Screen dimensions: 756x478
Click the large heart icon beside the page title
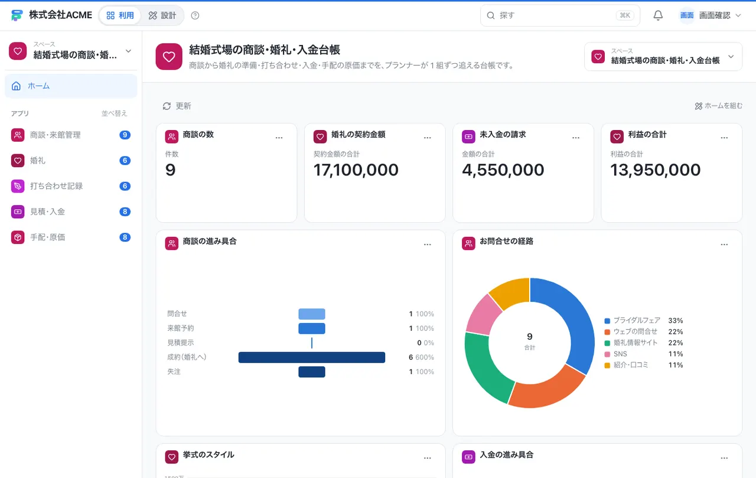click(x=169, y=57)
